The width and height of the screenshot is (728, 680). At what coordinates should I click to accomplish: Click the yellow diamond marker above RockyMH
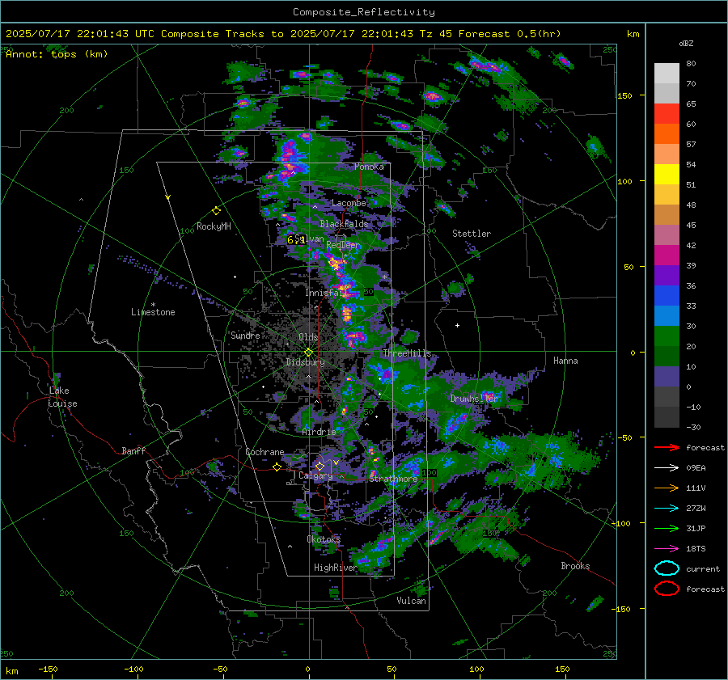pos(216,211)
